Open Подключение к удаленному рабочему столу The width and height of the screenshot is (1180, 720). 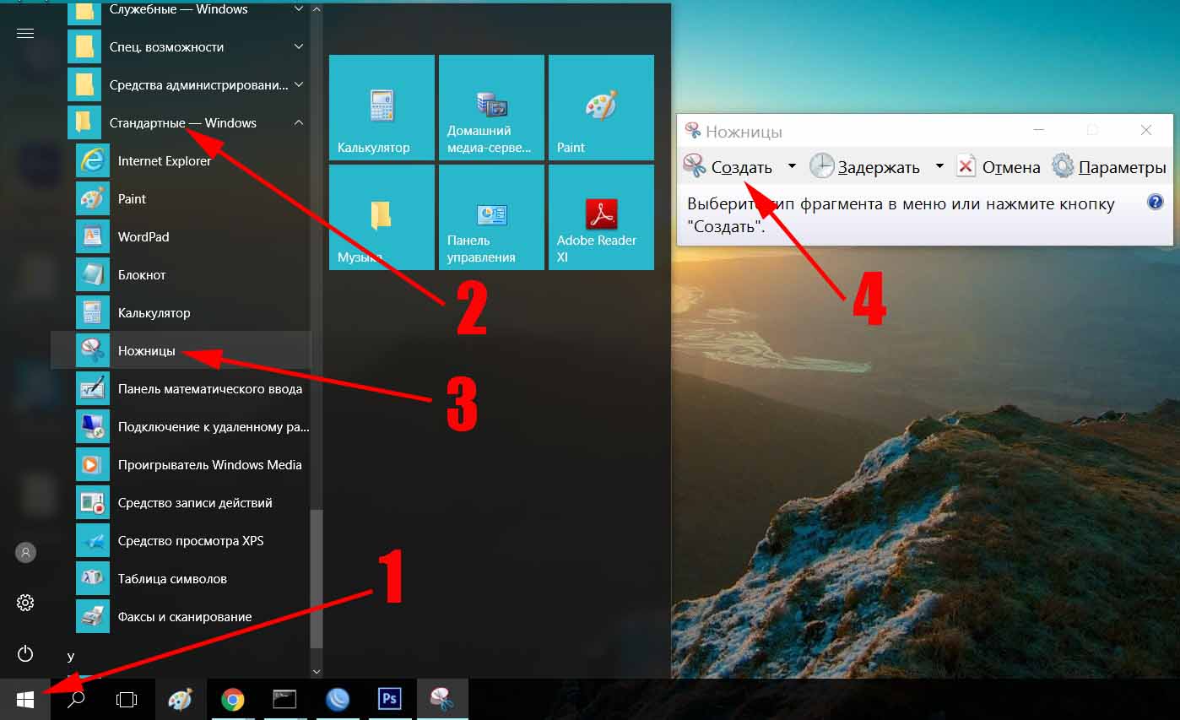[x=181, y=426]
